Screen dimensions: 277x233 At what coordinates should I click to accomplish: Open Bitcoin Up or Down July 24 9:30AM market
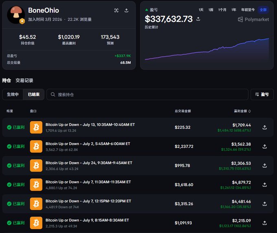[89, 163]
